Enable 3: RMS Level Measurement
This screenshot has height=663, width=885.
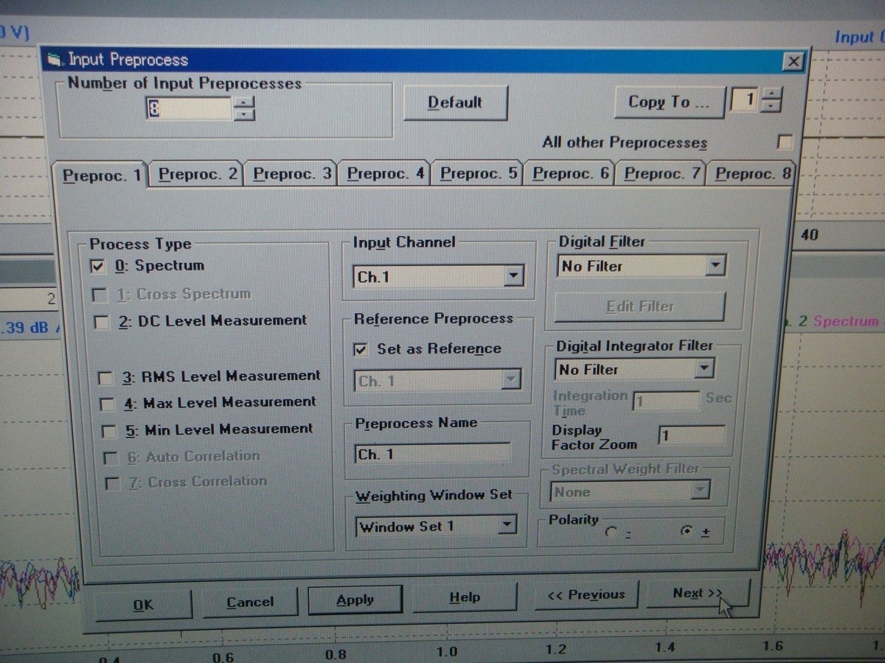106,379
